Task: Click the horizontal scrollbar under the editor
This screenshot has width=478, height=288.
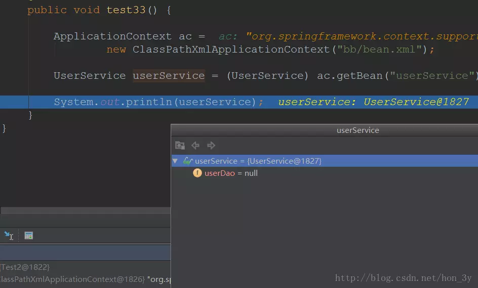Action: pos(86,211)
